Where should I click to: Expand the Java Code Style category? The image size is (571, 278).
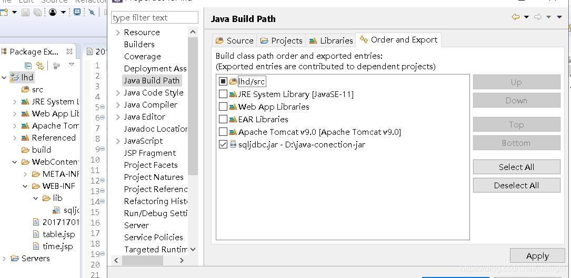point(118,93)
